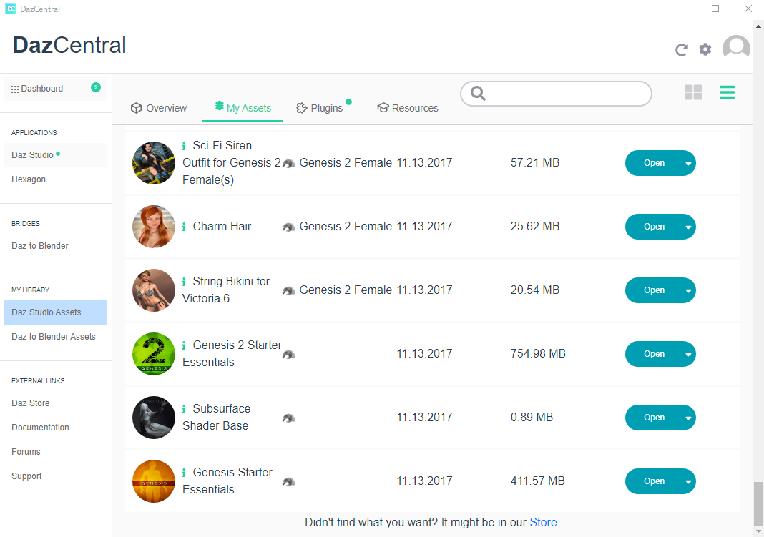Expand Open dropdown arrow for Charm Hair

tap(688, 227)
